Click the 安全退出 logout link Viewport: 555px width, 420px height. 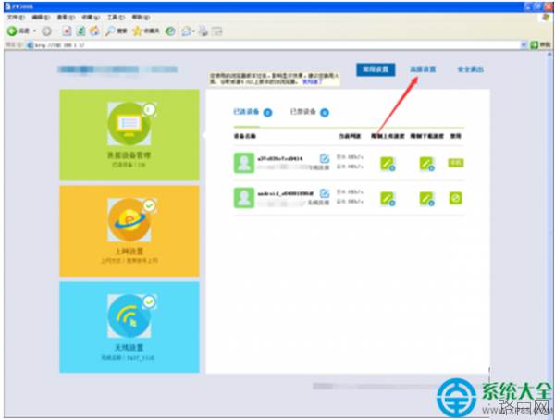(471, 69)
